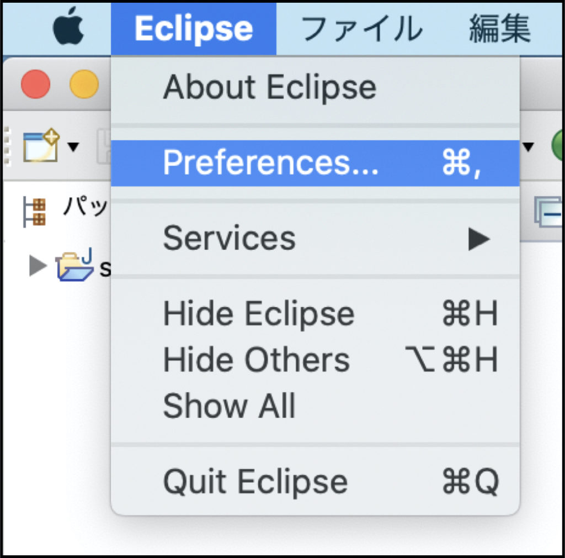Viewport: 565px width, 558px height.
Task: Click the greyed-out Save toolbar icon
Action: [x=104, y=147]
